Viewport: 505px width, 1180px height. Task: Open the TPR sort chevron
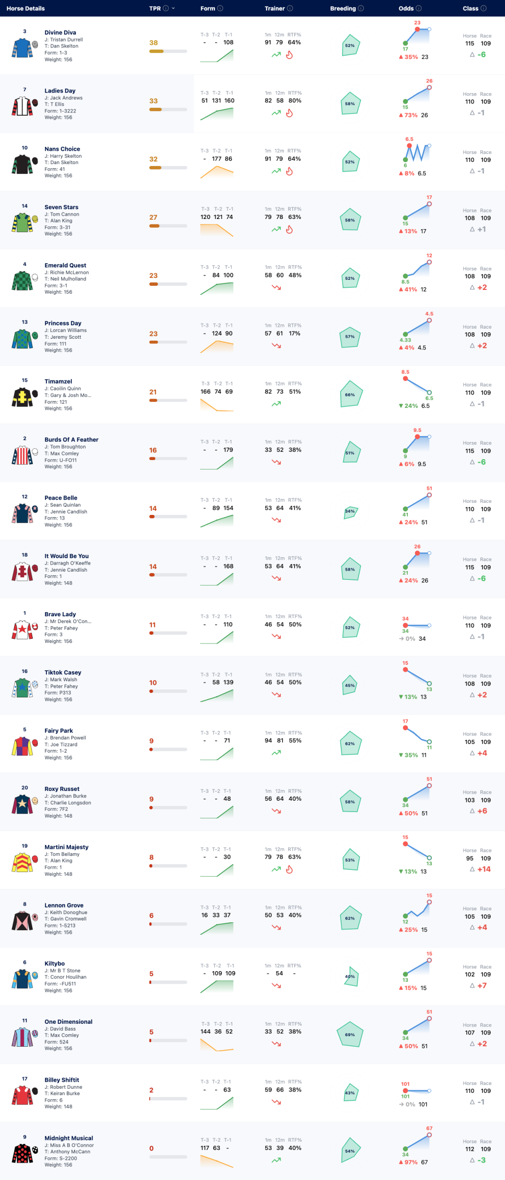pos(173,8)
